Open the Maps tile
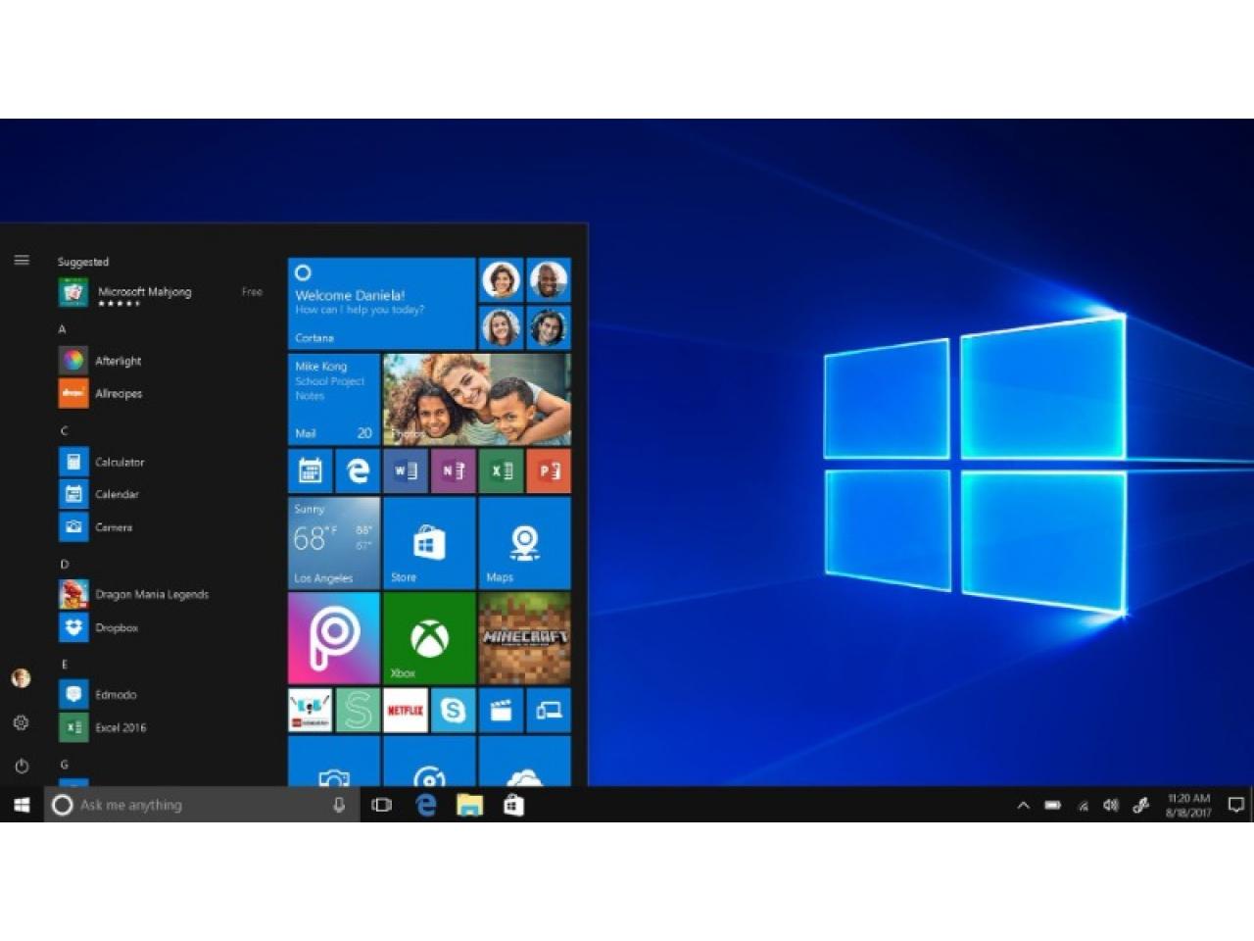Viewport: 1254px width, 941px height. tap(524, 543)
